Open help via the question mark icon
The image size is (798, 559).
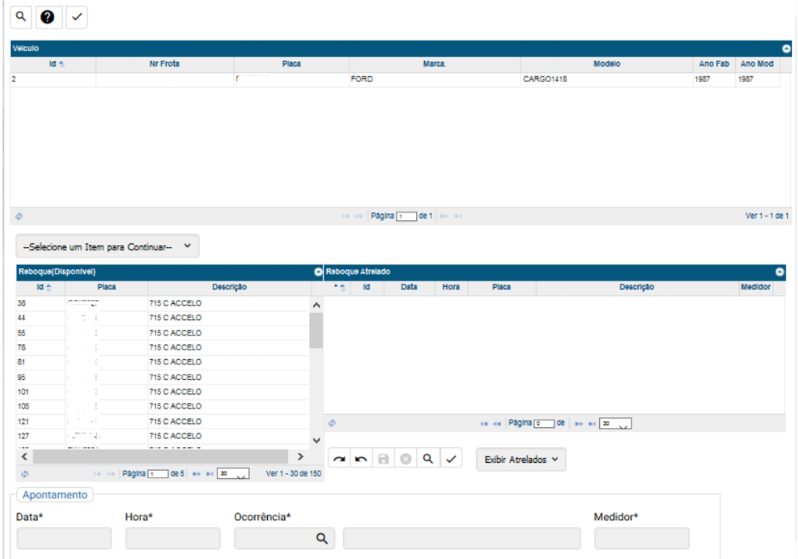[48, 16]
